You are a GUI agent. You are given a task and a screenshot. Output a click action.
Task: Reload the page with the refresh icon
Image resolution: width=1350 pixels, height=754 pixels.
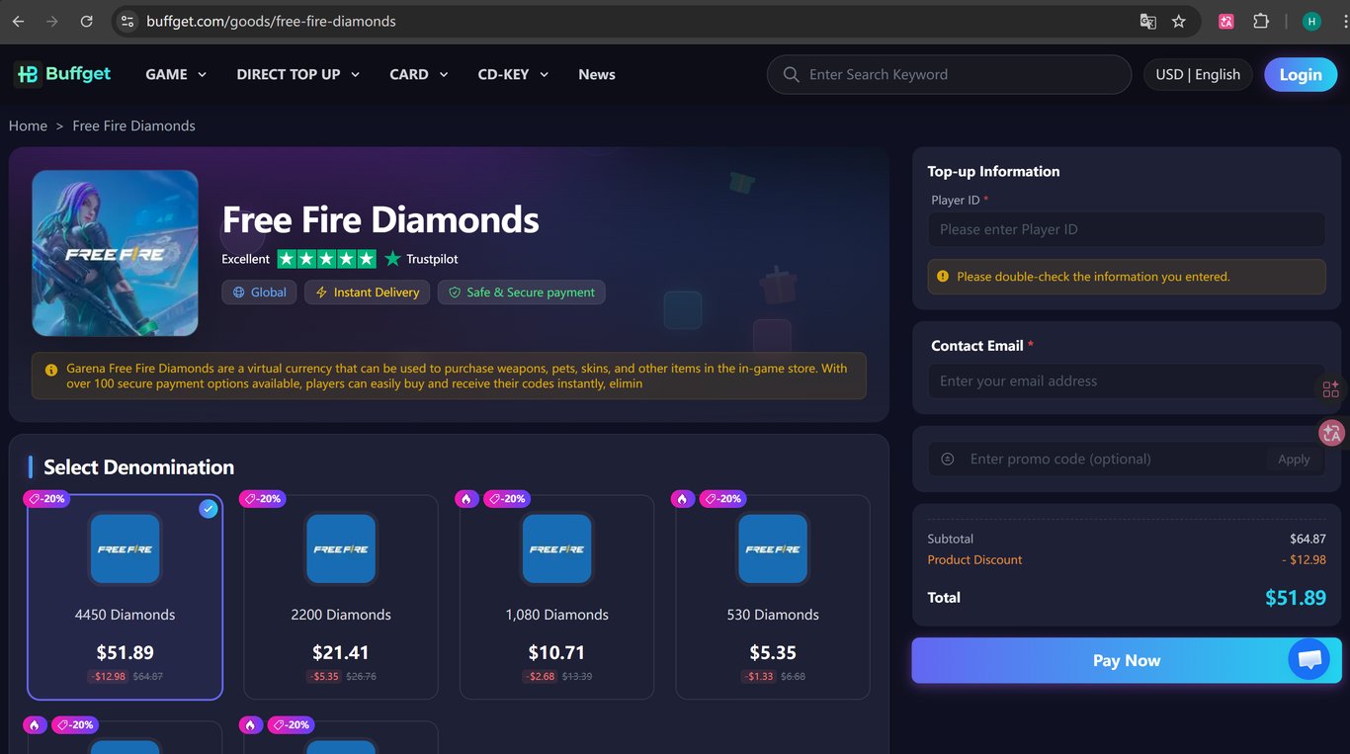[x=86, y=21]
